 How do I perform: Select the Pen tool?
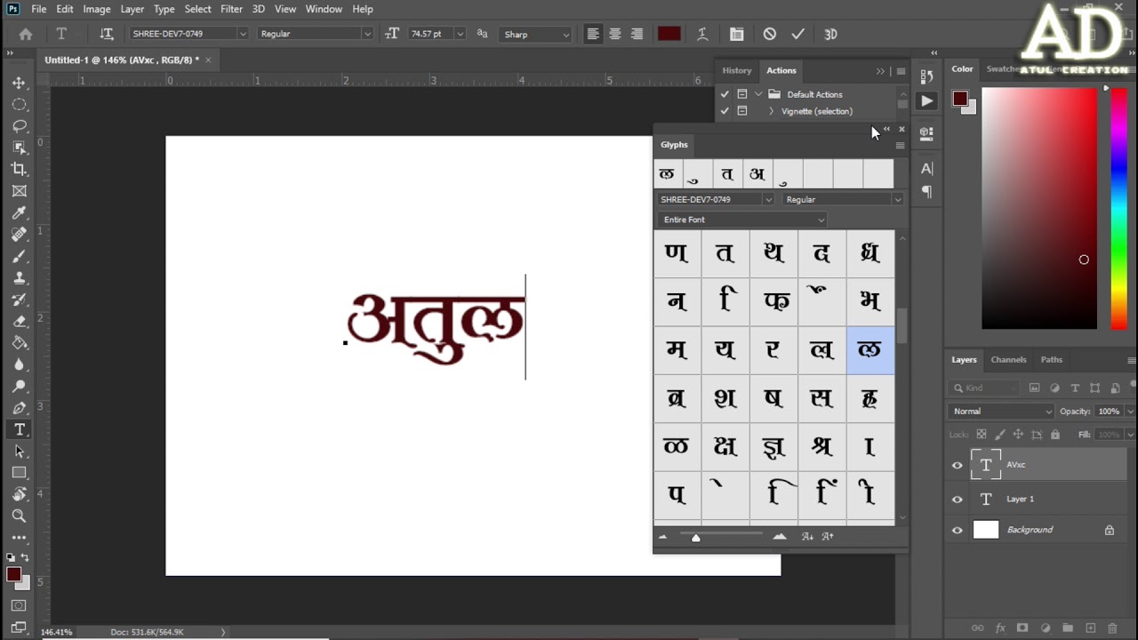[19, 408]
